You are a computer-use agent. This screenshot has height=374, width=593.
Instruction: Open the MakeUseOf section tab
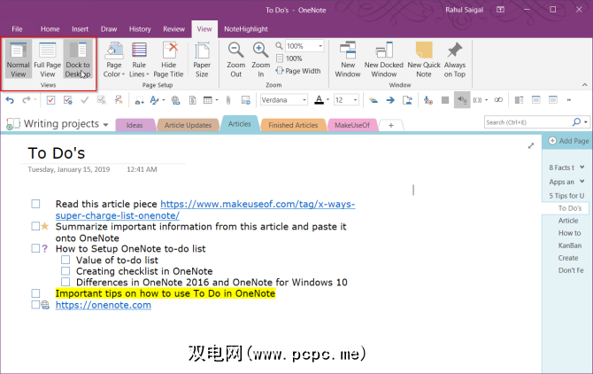352,125
